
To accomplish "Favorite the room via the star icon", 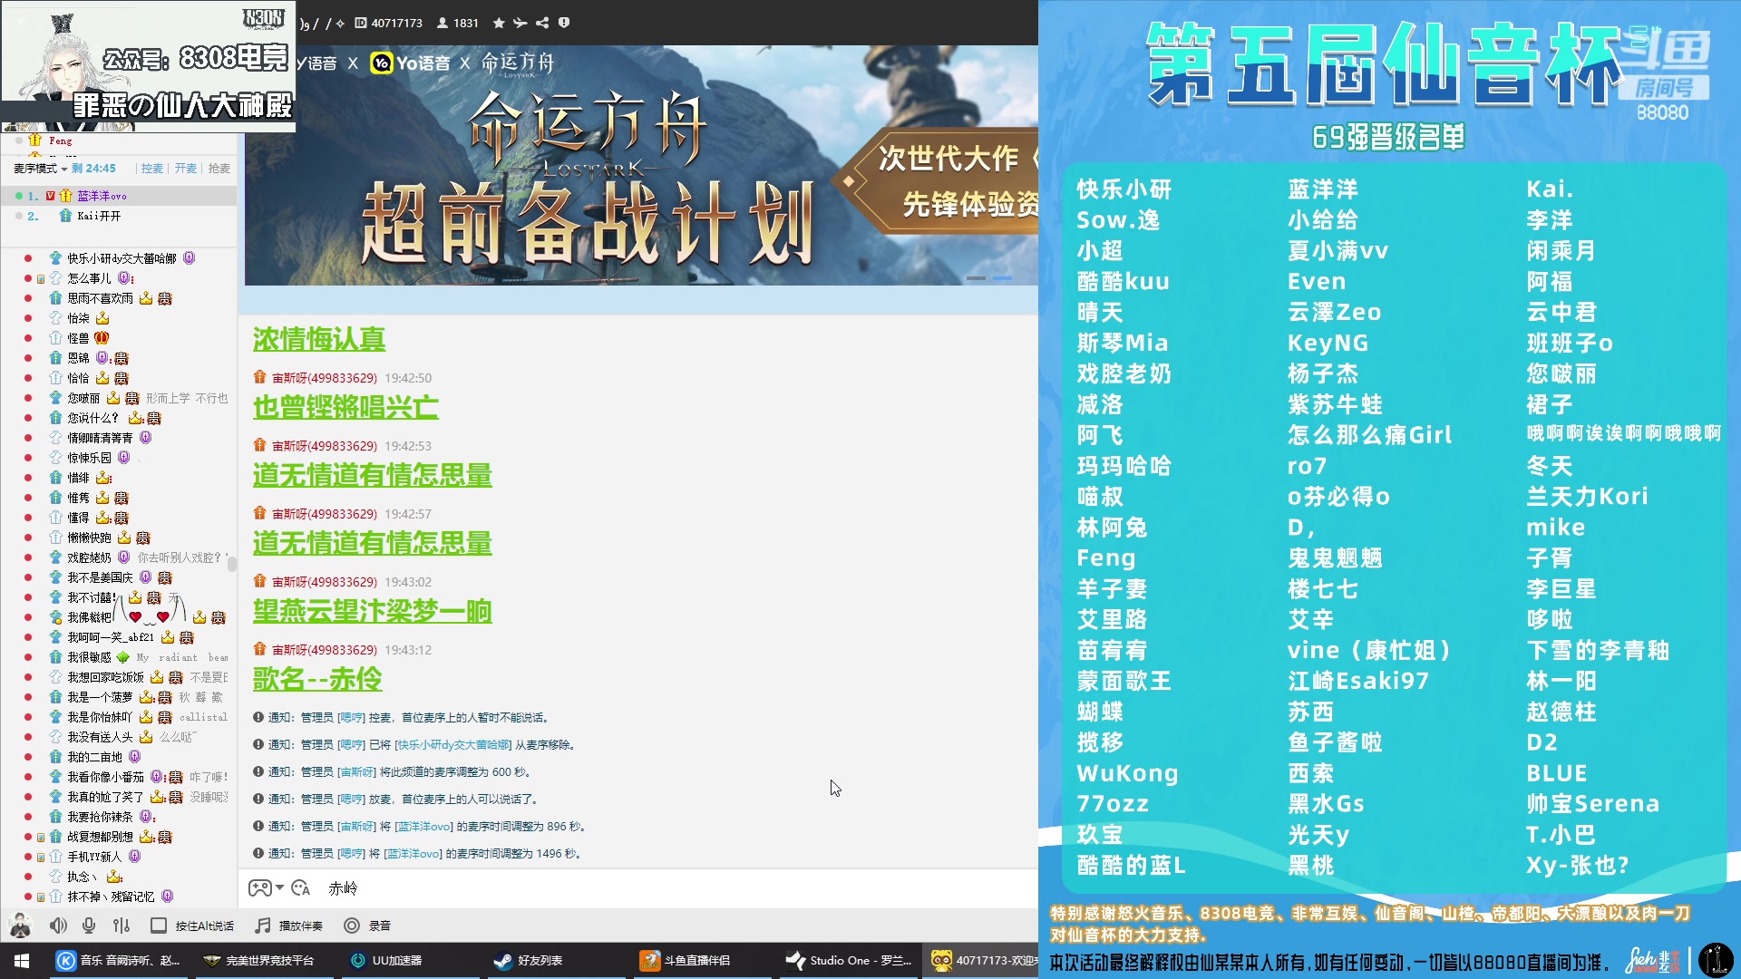I will (498, 23).
